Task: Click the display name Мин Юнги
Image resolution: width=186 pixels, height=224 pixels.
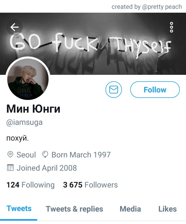Action: coord(33,109)
